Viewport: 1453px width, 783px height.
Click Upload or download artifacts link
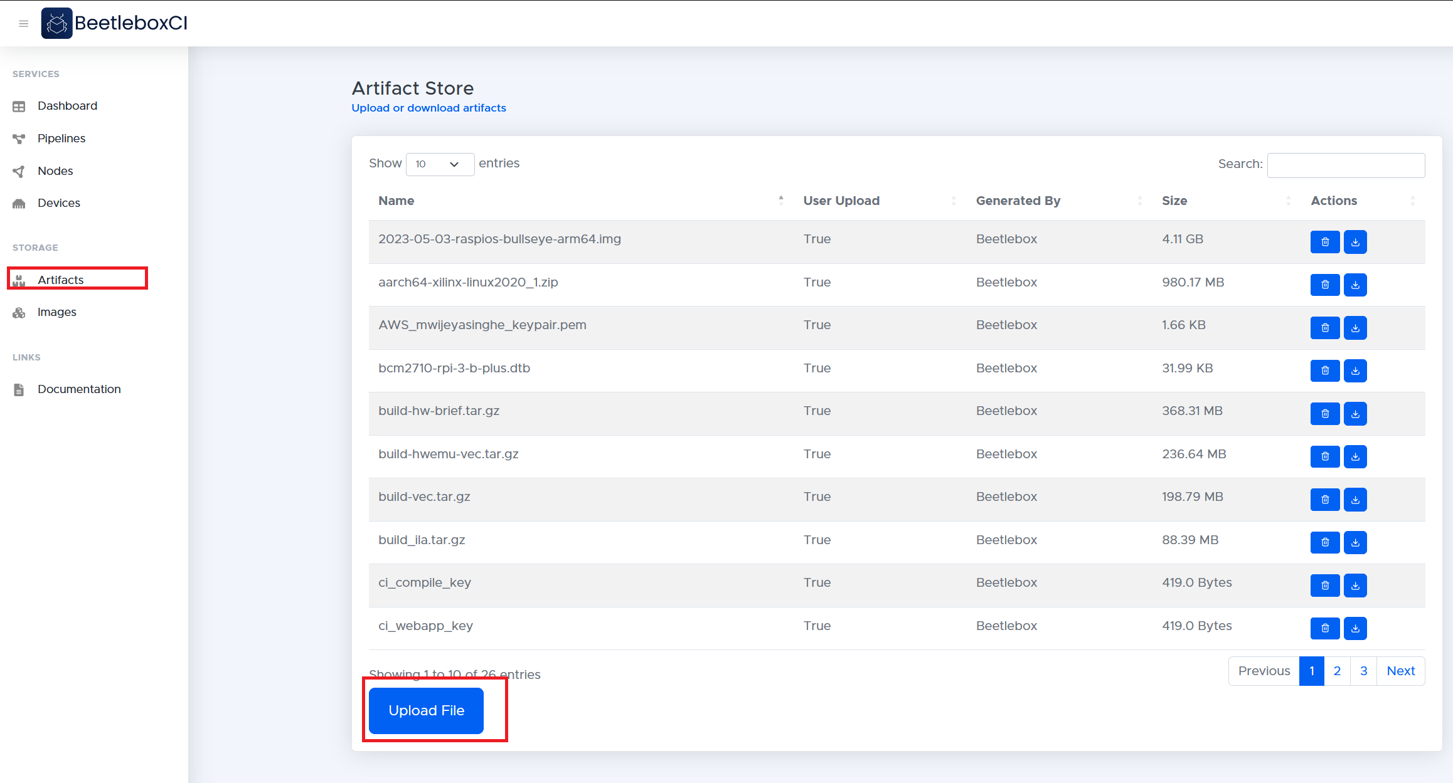pos(428,108)
